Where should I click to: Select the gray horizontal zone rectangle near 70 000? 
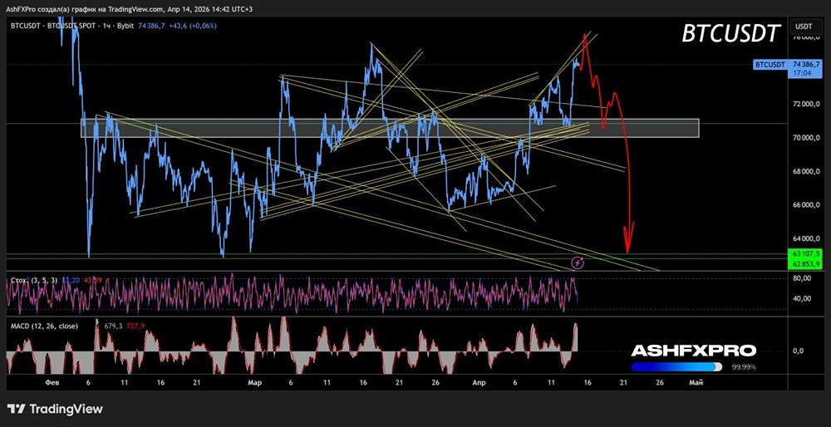pyautogui.click(x=390, y=128)
